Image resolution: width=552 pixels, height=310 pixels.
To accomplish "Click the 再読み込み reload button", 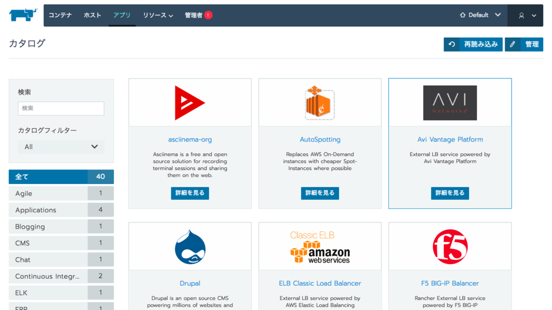I will (x=473, y=44).
